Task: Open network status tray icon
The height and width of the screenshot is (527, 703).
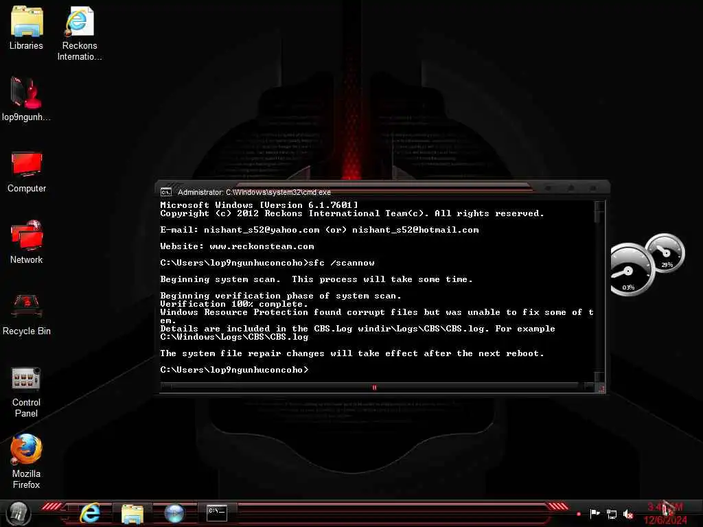Action: point(612,514)
